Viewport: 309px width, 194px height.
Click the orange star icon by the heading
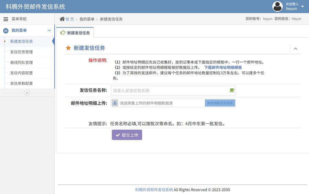(68, 48)
